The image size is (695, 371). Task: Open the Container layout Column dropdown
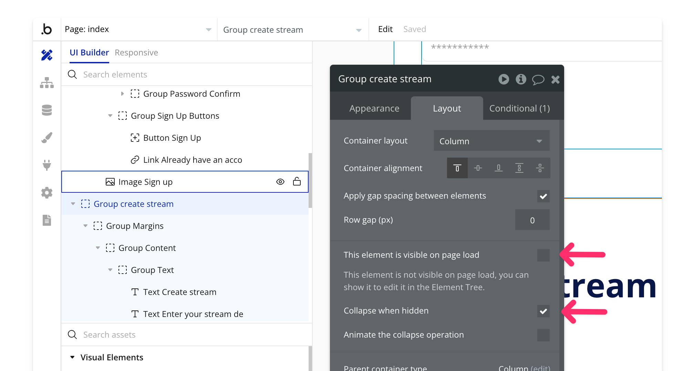point(491,141)
